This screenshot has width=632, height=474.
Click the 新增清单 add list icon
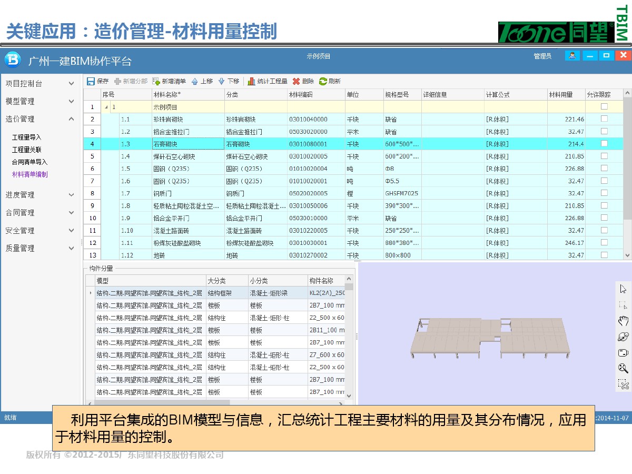(x=156, y=81)
